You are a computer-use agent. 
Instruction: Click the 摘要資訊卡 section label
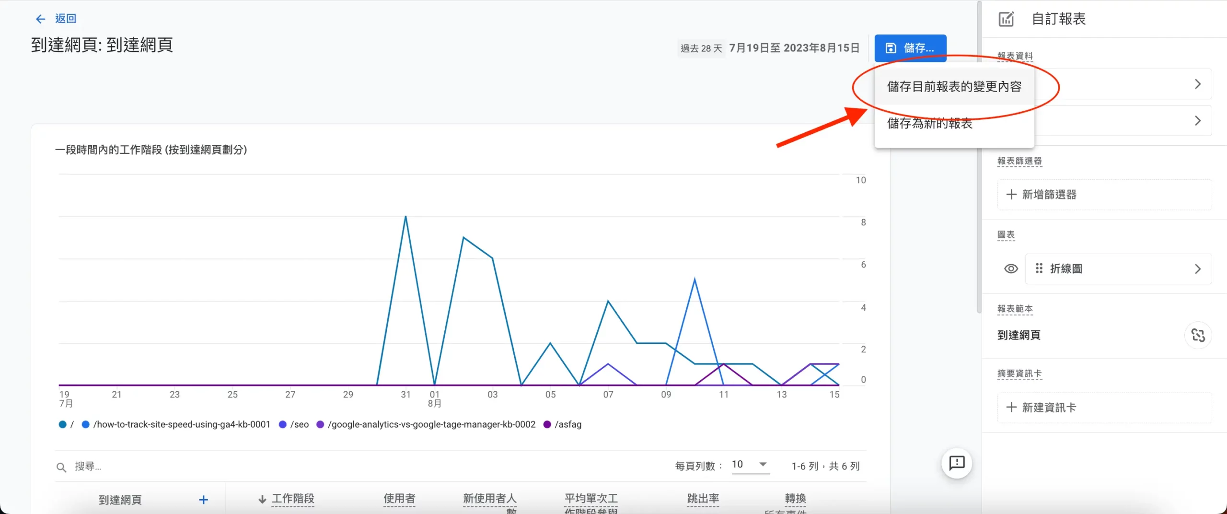click(x=1019, y=373)
